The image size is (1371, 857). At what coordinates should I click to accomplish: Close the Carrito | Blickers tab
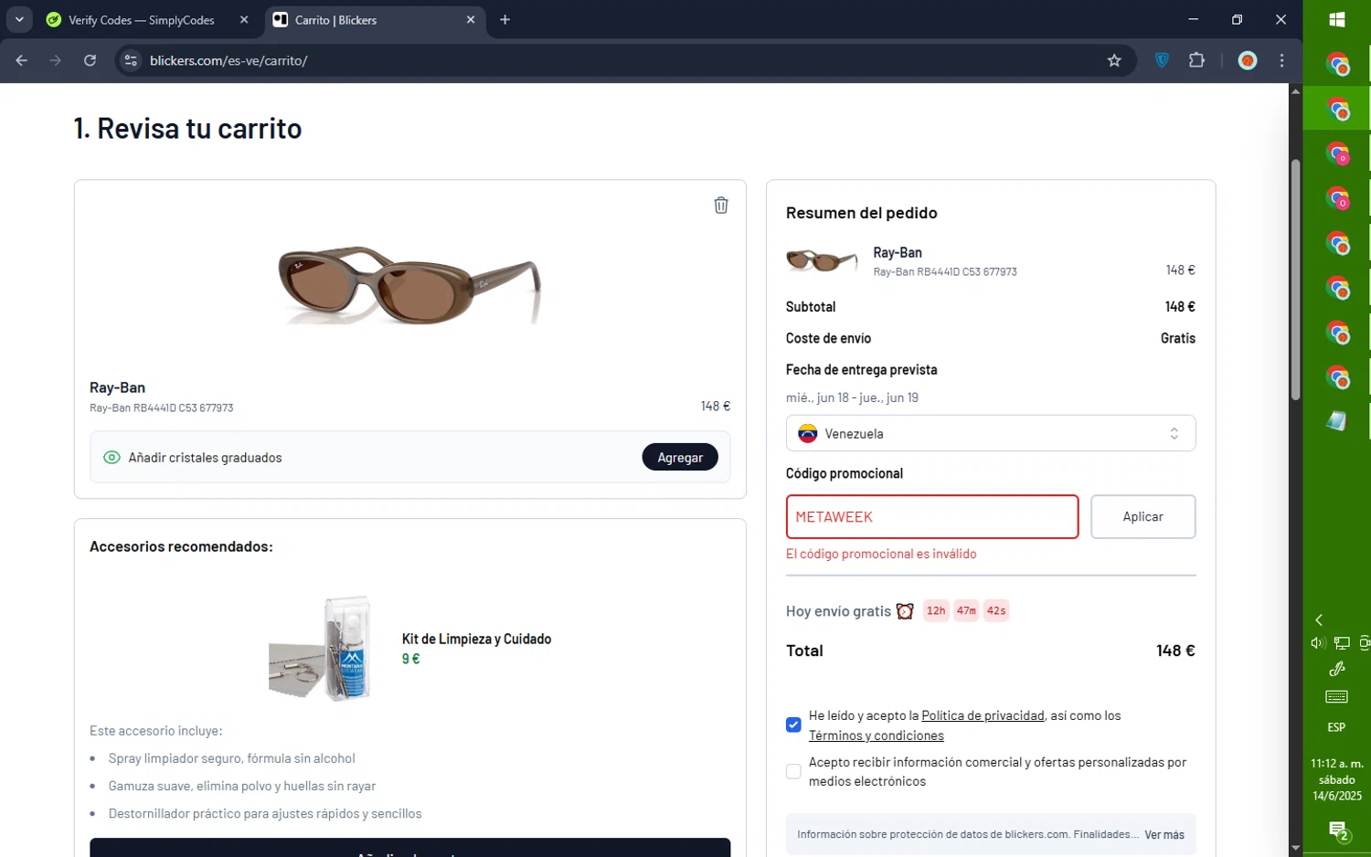471,19
